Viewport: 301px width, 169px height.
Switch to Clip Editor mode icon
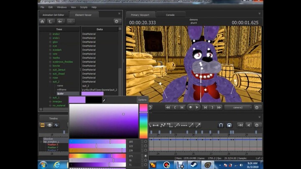[43, 125]
